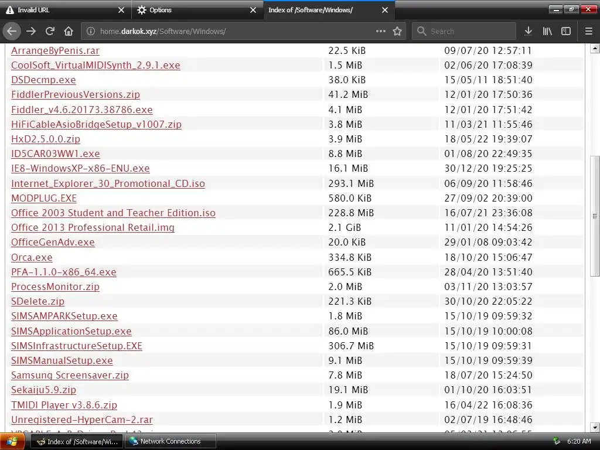Open the HxD2.5.0.0.zip link
The height and width of the screenshot is (450, 600).
point(46,138)
